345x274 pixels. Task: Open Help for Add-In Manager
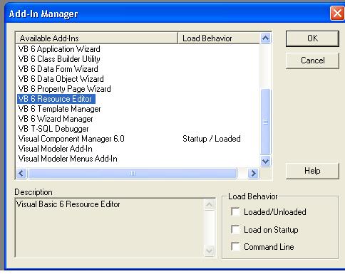[312, 171]
